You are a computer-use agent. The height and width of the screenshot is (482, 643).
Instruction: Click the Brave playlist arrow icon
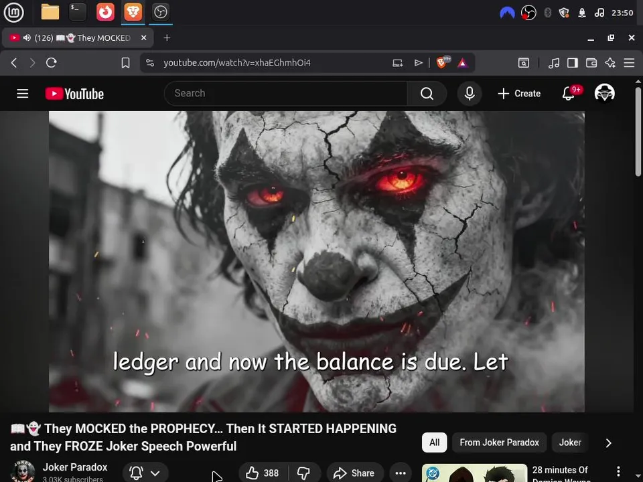[x=418, y=63]
